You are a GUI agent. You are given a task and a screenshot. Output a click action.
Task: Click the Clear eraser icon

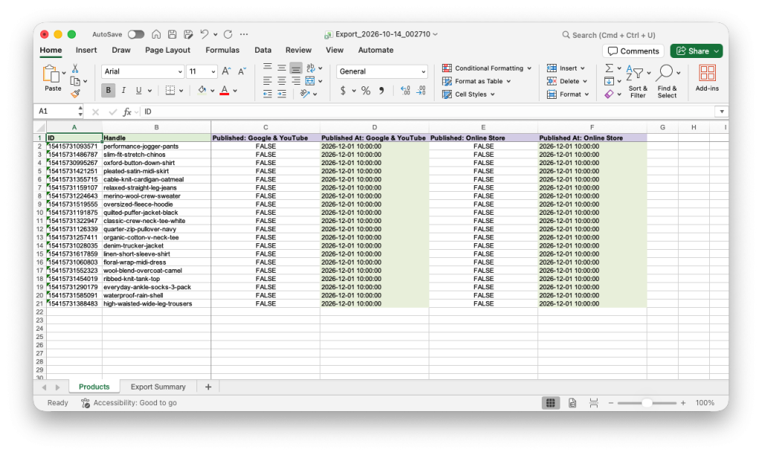tap(609, 94)
